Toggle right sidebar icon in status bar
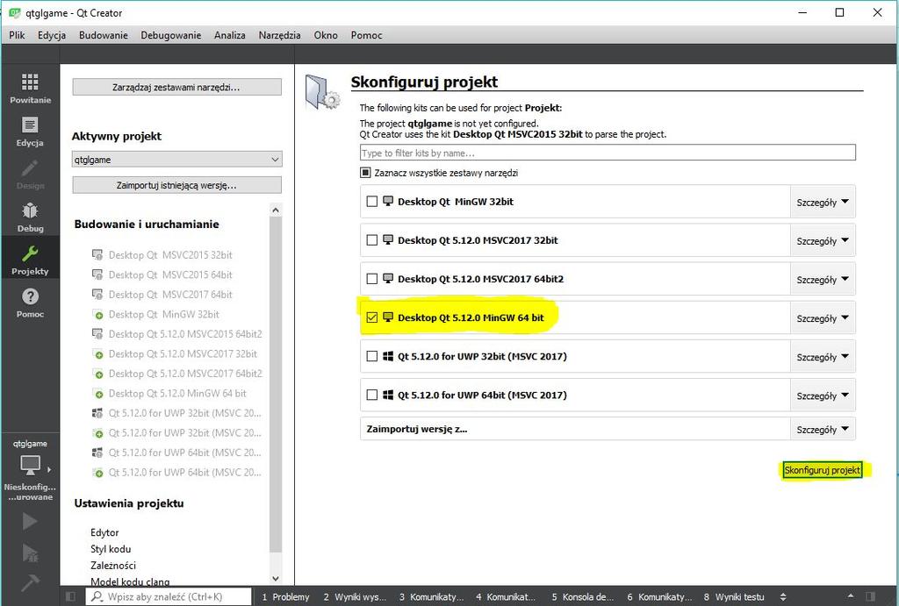This screenshot has height=606, width=899. coord(870,597)
